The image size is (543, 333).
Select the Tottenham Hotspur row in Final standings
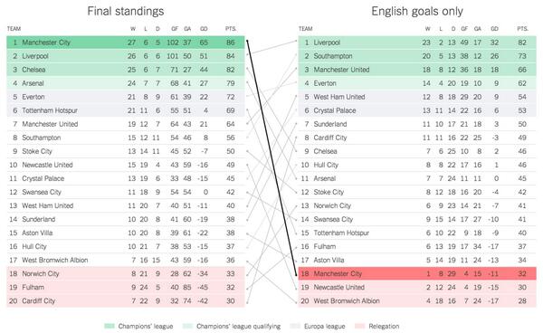(x=126, y=110)
